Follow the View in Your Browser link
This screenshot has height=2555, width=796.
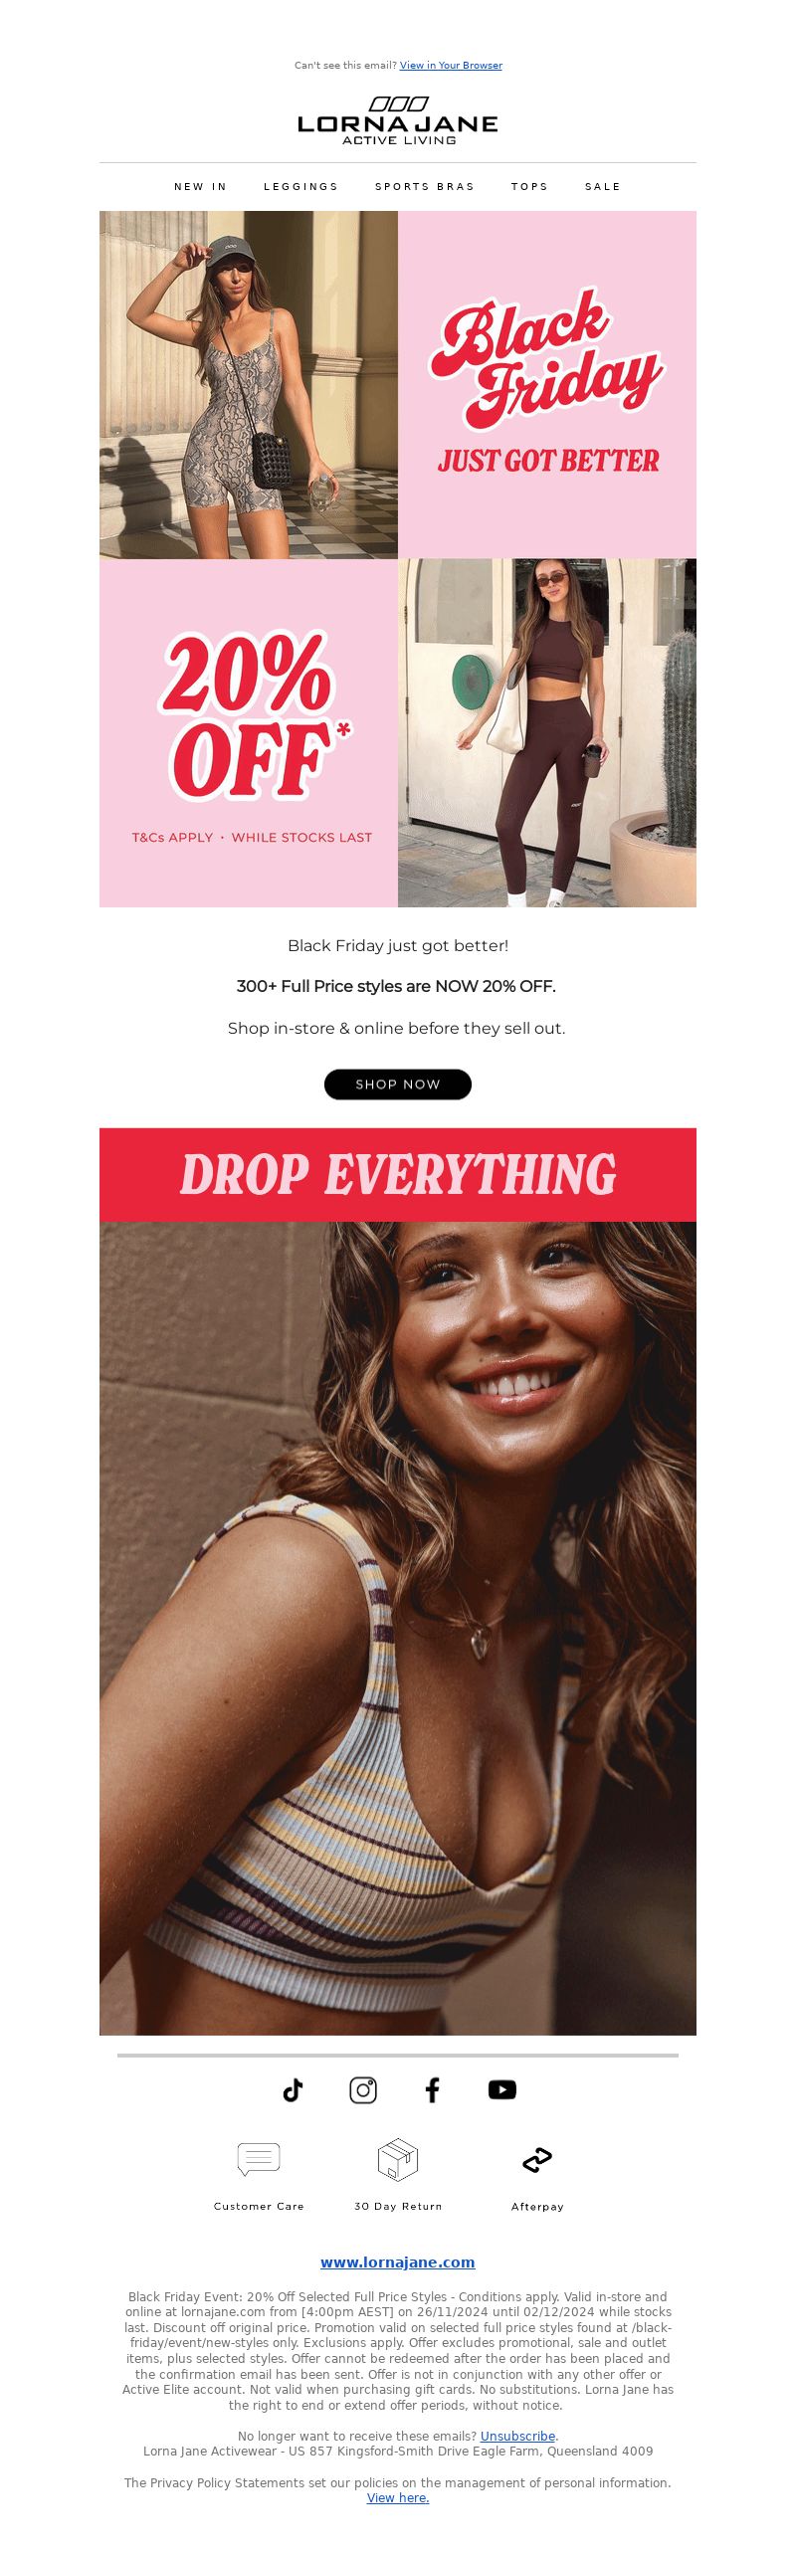click(451, 66)
